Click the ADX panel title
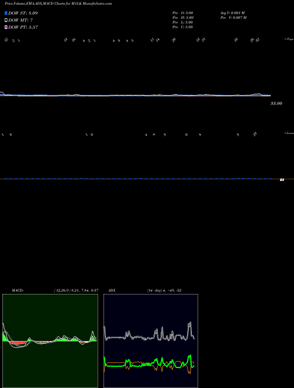The height and width of the screenshot is (388, 294). 112,290
